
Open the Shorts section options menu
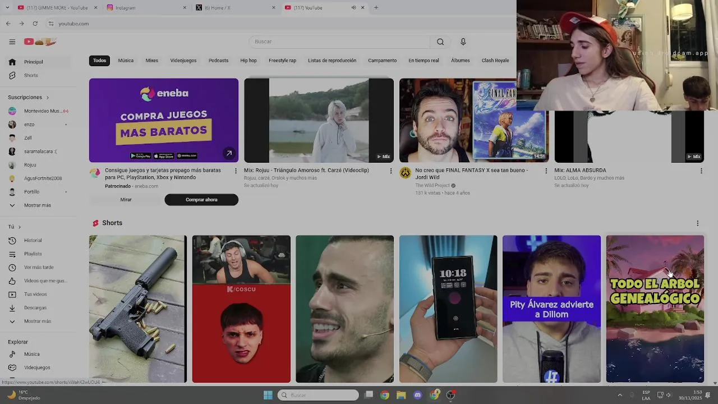[698, 223]
